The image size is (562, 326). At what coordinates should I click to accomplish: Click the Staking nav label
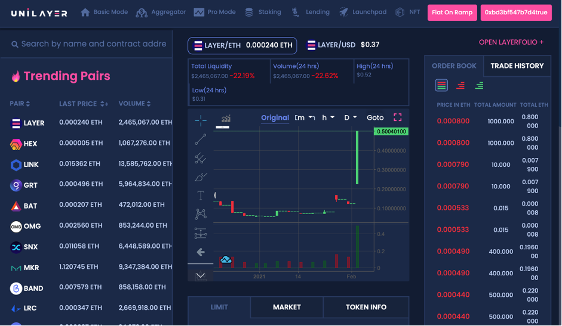pos(269,12)
